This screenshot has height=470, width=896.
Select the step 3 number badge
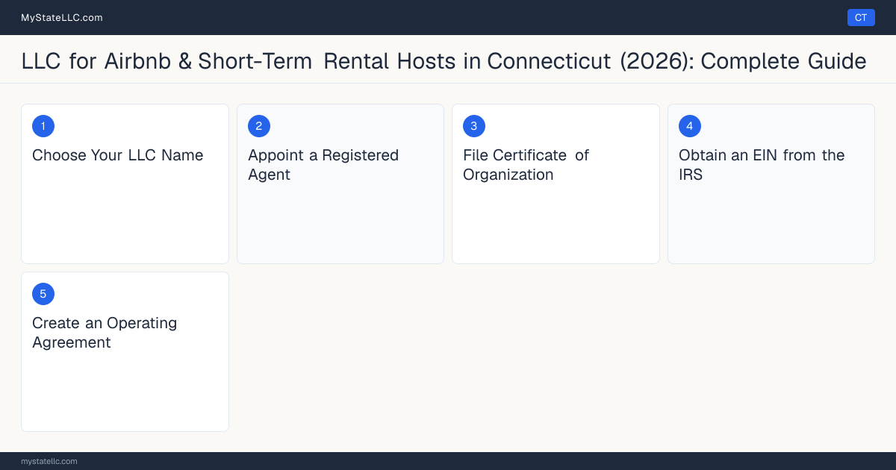pyautogui.click(x=474, y=126)
